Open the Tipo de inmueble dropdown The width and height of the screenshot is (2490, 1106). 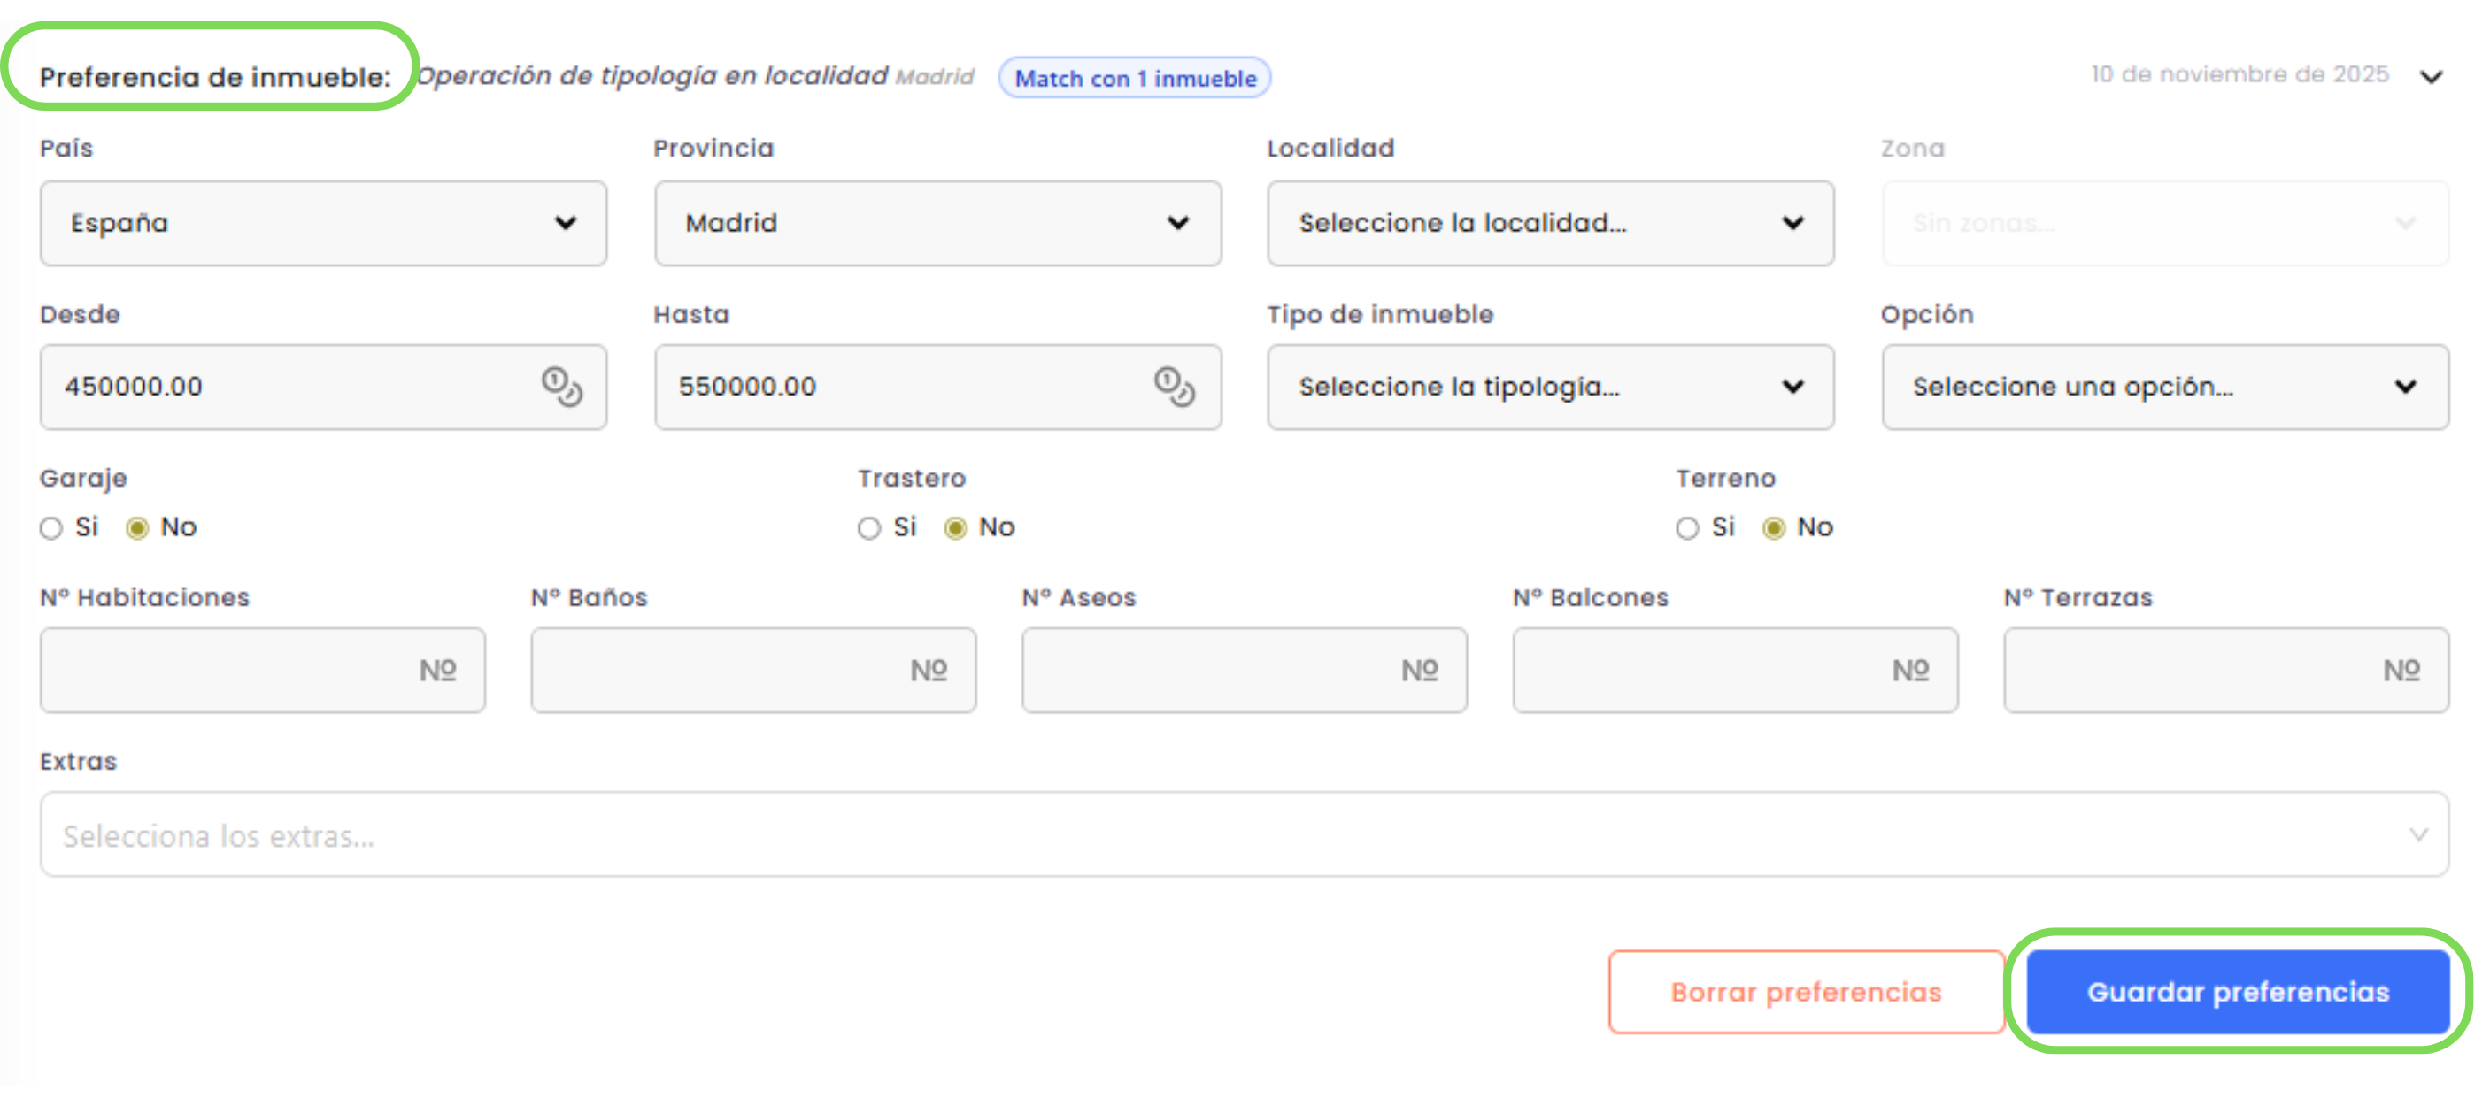pos(1551,388)
